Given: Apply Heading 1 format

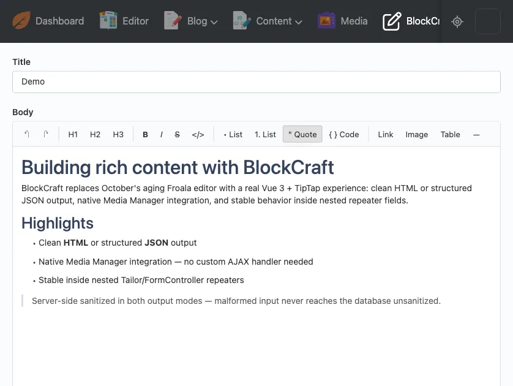Looking at the screenshot, I should pyautogui.click(x=73, y=134).
